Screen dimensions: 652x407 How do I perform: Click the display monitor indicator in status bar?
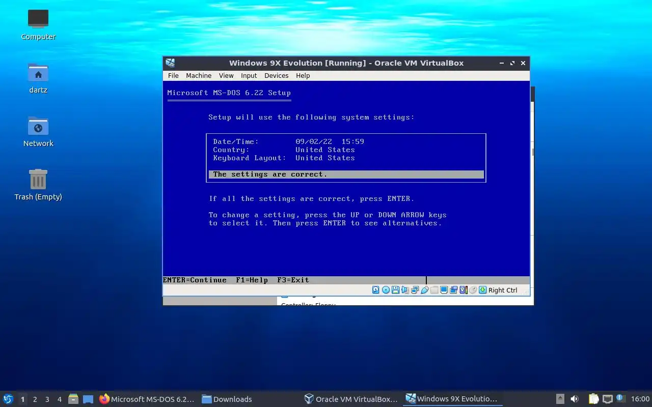(444, 290)
